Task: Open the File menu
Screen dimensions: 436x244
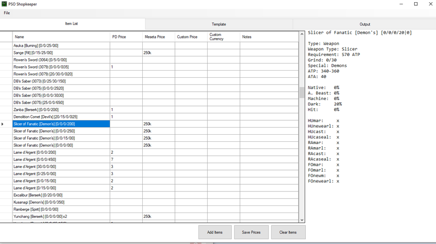Action: [x=7, y=13]
